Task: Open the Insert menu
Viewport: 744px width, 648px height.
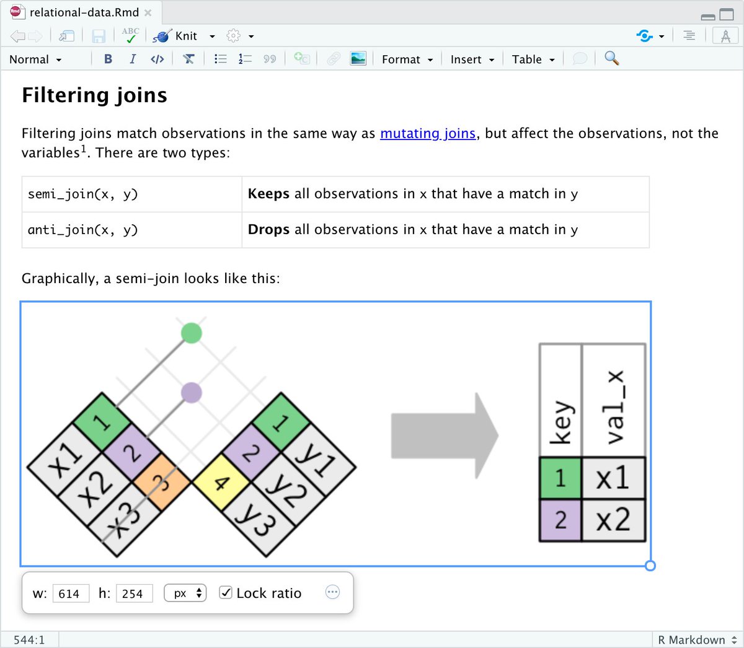Action: (x=472, y=59)
